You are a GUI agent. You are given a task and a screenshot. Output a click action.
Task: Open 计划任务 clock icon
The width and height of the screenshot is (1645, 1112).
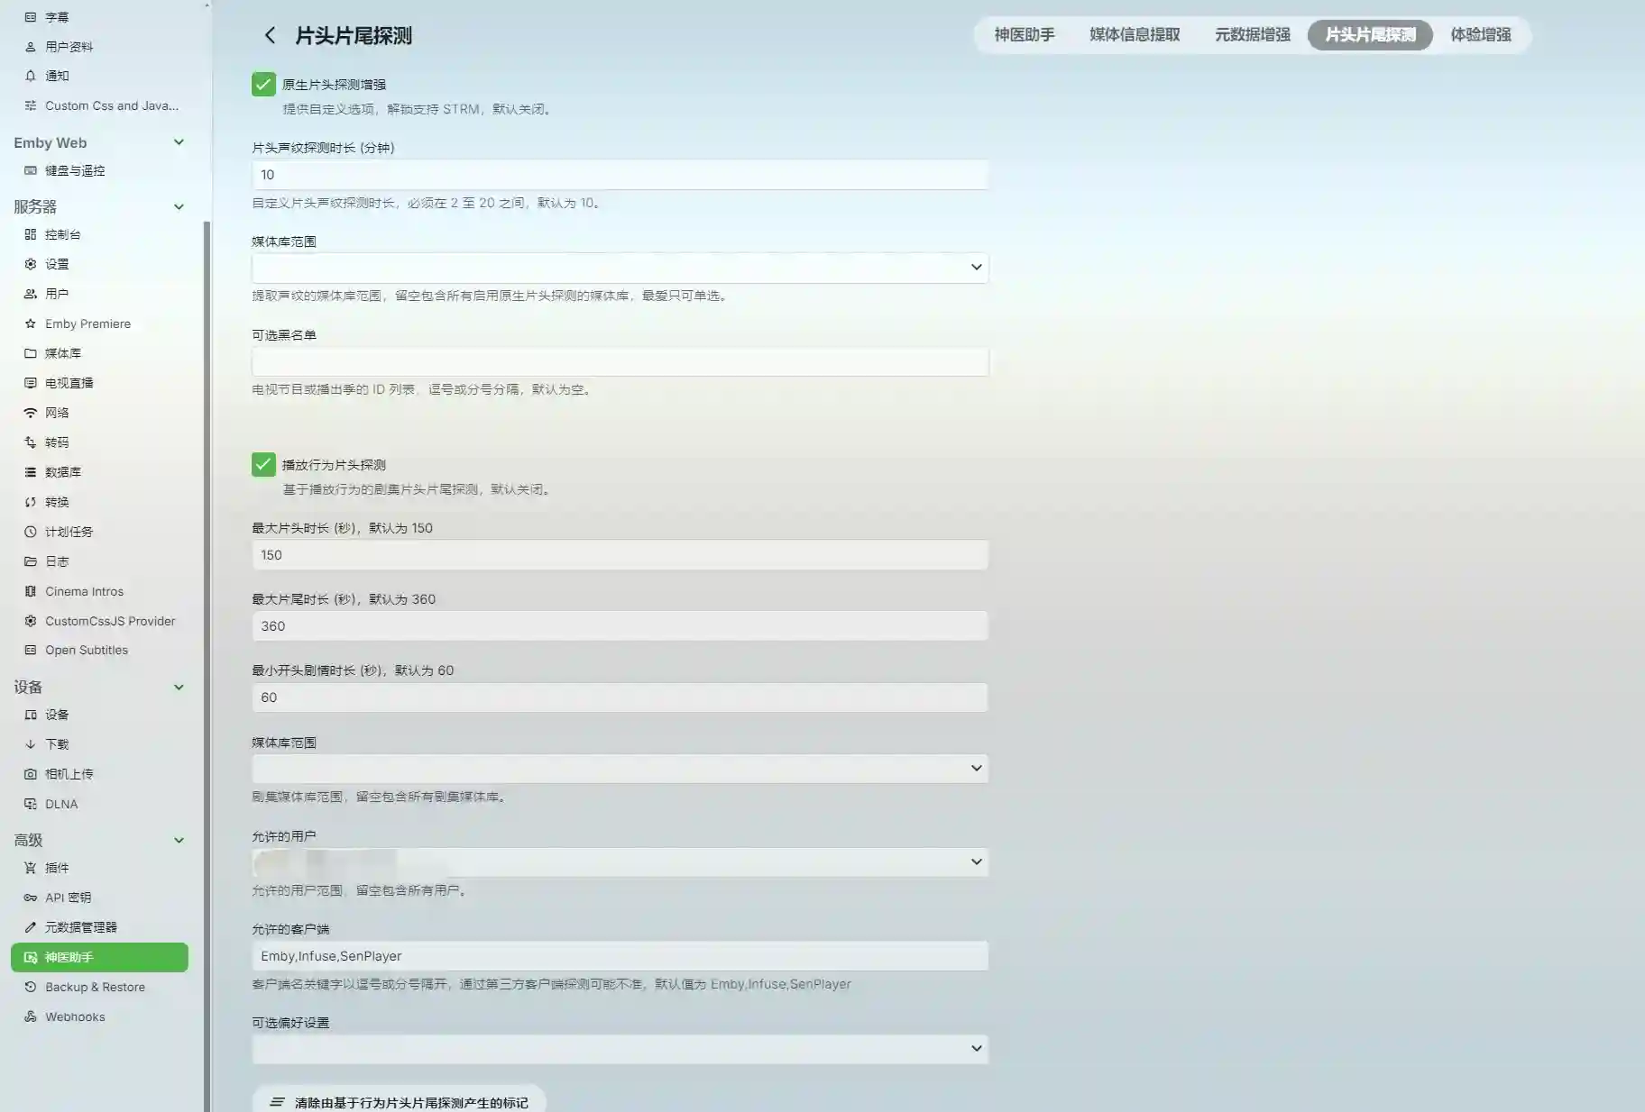point(31,532)
